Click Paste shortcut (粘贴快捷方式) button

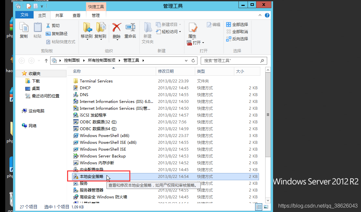point(61,42)
